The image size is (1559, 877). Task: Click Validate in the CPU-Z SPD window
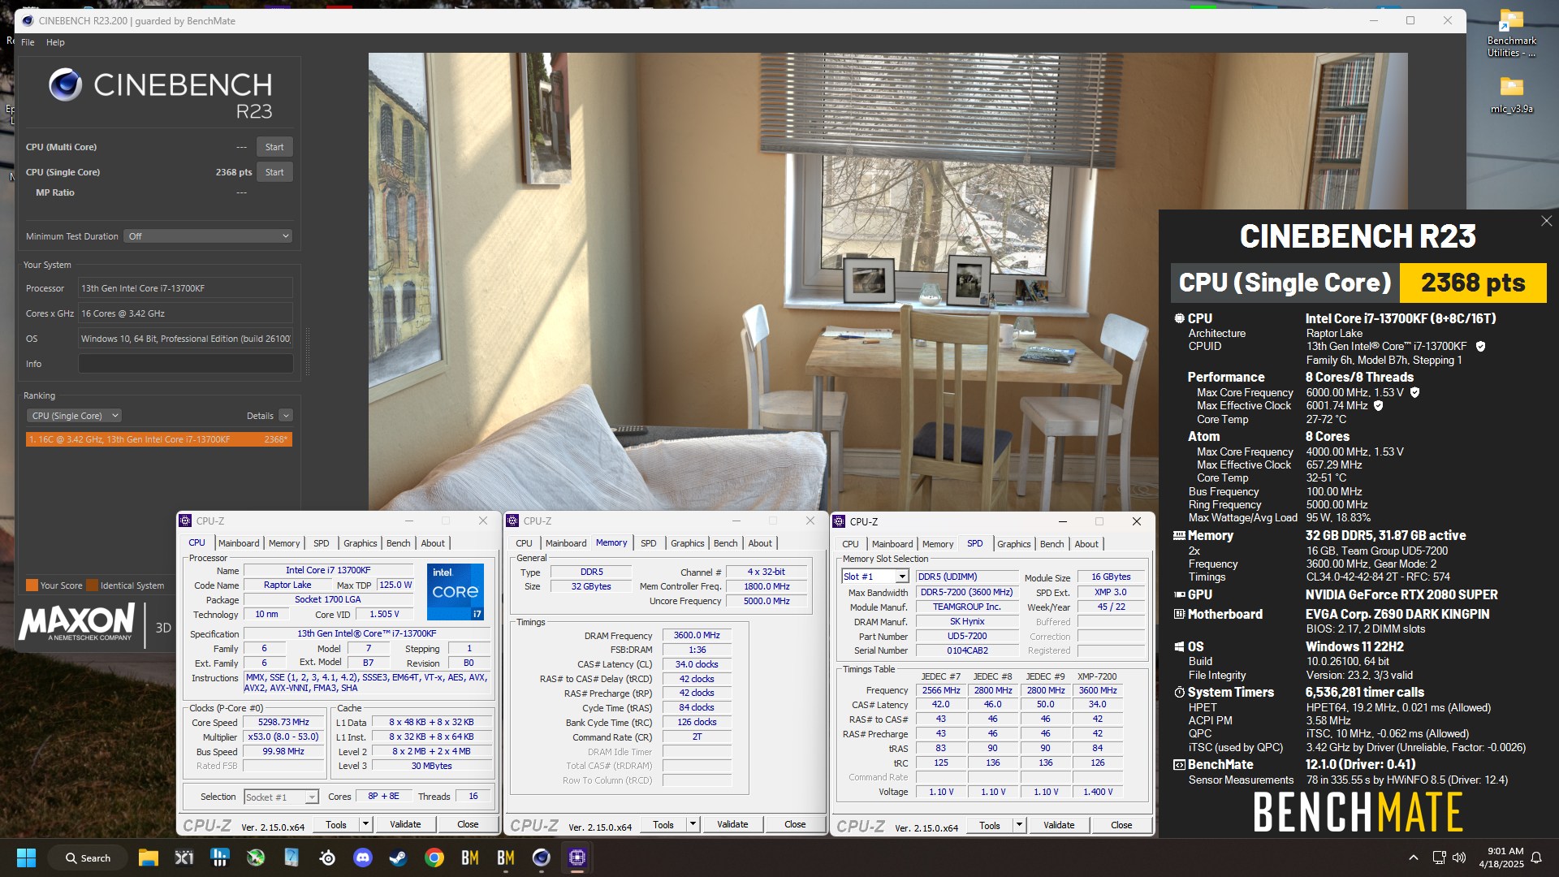[1059, 825]
